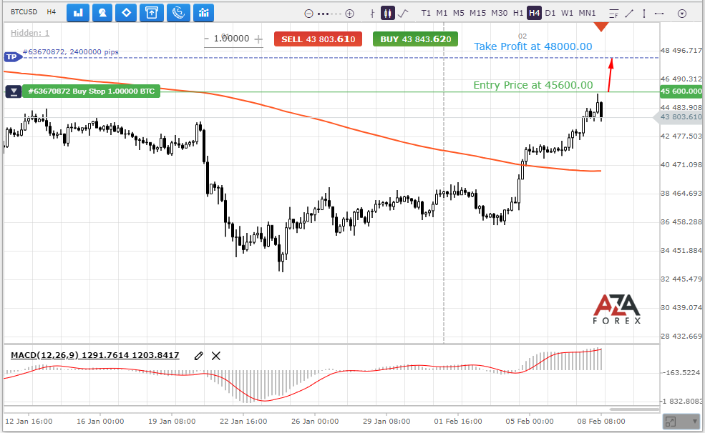Open the circled-arrow dropdown in toolbar
705x433 pixels.
click(x=682, y=14)
